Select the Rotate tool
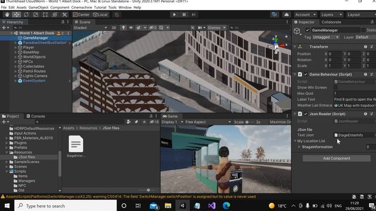The height and width of the screenshot is (211, 376). point(26,15)
